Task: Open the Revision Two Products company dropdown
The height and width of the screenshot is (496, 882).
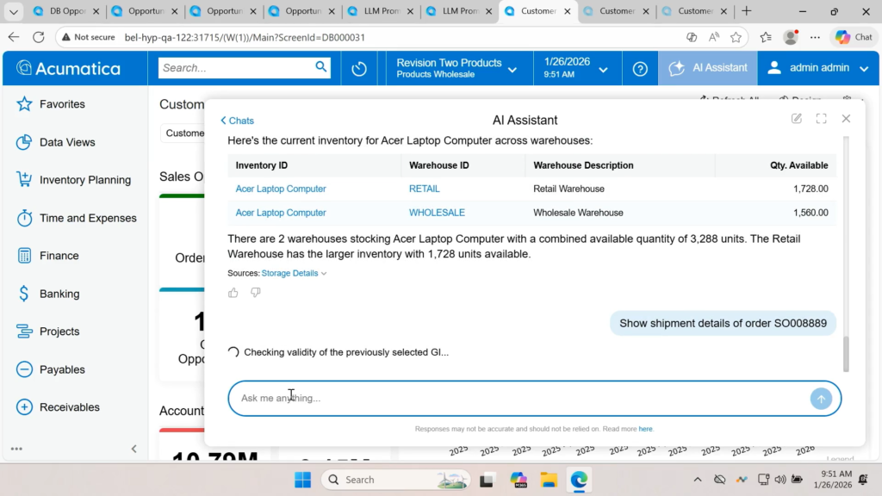Action: click(457, 68)
